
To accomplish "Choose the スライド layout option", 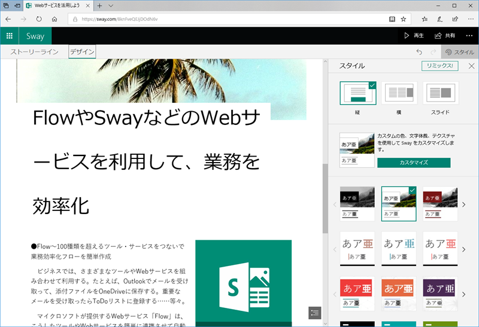I will coord(440,93).
